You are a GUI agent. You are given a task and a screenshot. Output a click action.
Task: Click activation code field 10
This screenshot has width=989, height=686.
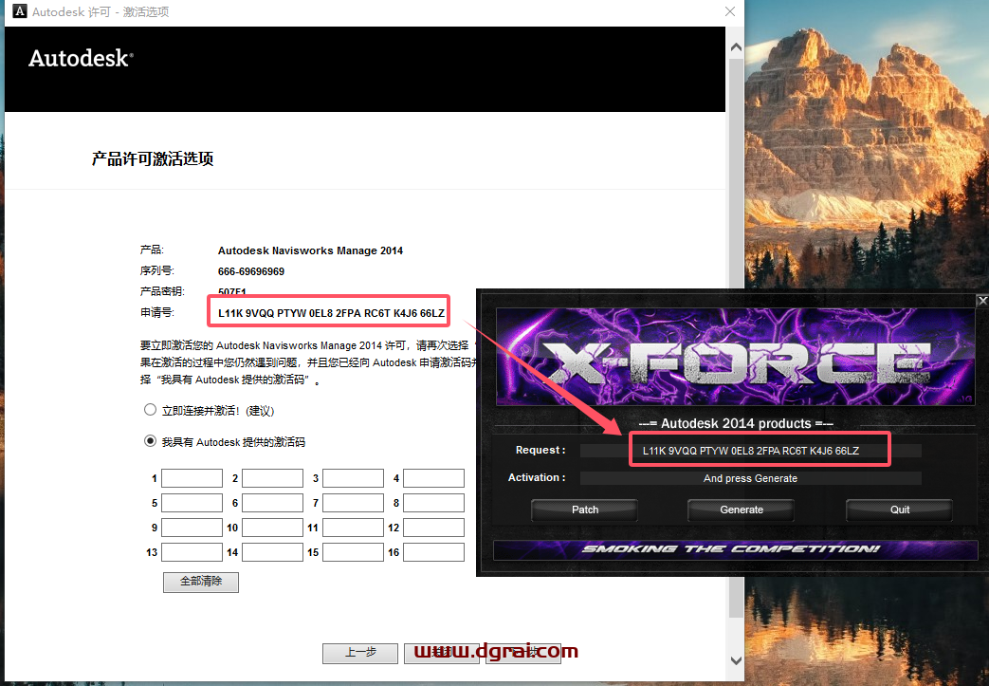coord(272,527)
